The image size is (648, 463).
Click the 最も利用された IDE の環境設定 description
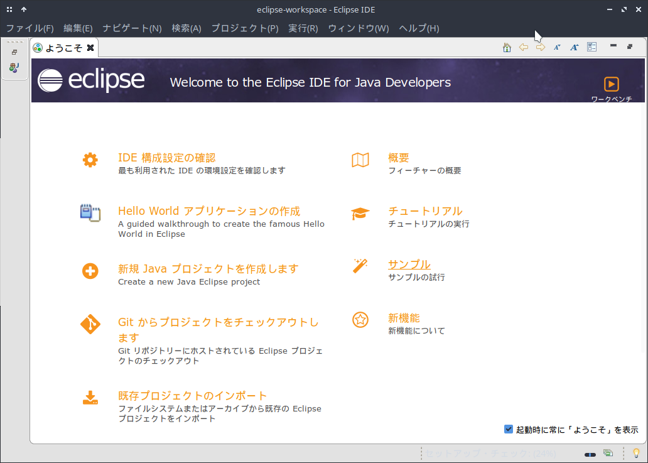click(202, 170)
